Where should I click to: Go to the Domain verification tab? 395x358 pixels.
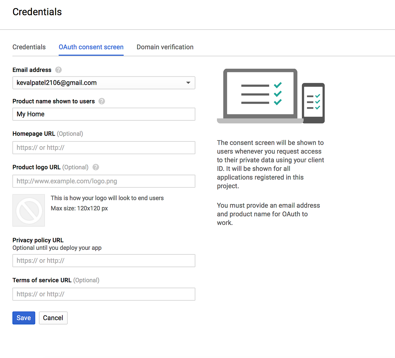point(165,47)
